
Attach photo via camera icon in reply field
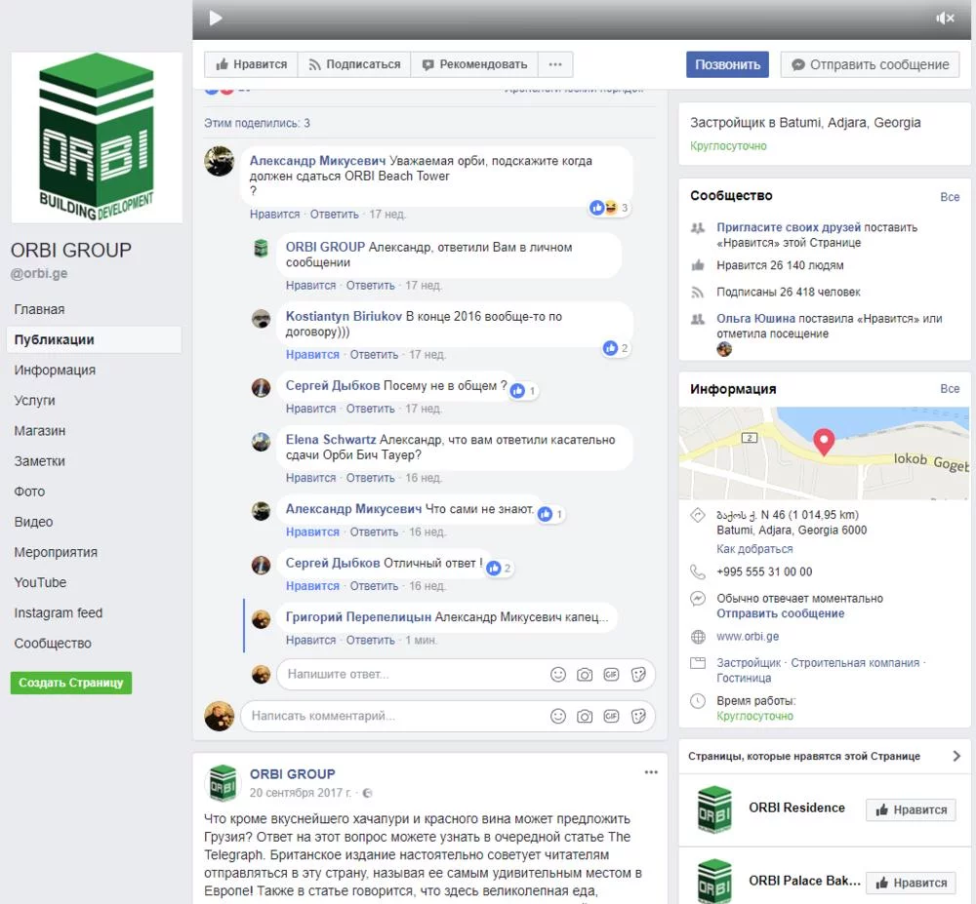(585, 675)
